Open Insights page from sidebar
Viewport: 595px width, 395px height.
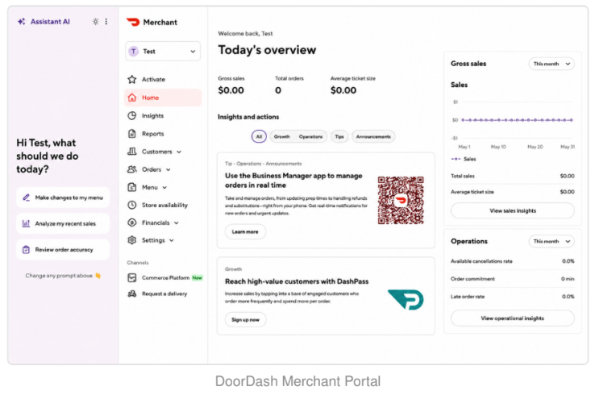163,115
